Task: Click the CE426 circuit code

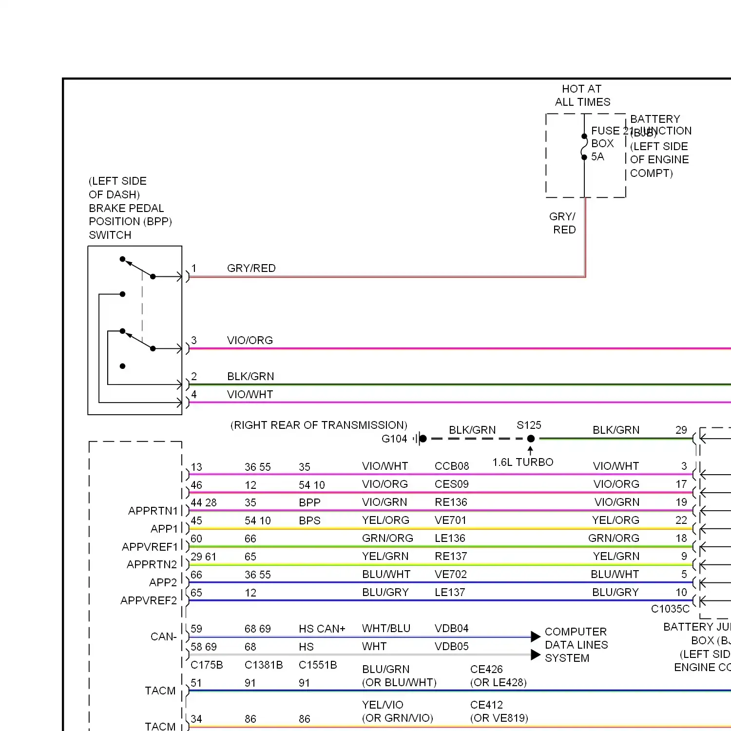Action: coord(486,669)
